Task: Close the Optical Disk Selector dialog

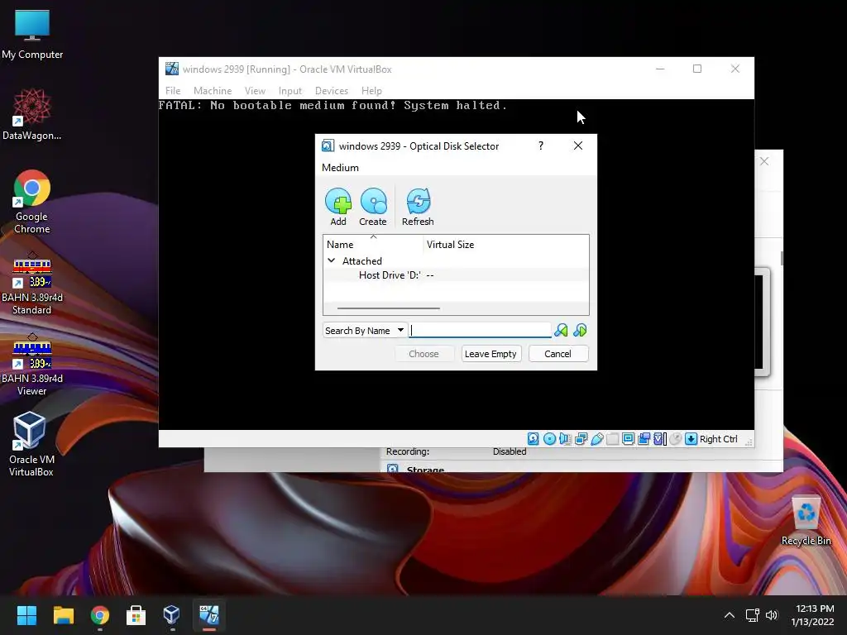Action: click(578, 146)
